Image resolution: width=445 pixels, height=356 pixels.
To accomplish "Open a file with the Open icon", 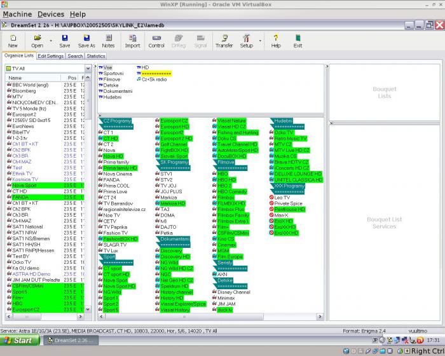I will point(37,41).
